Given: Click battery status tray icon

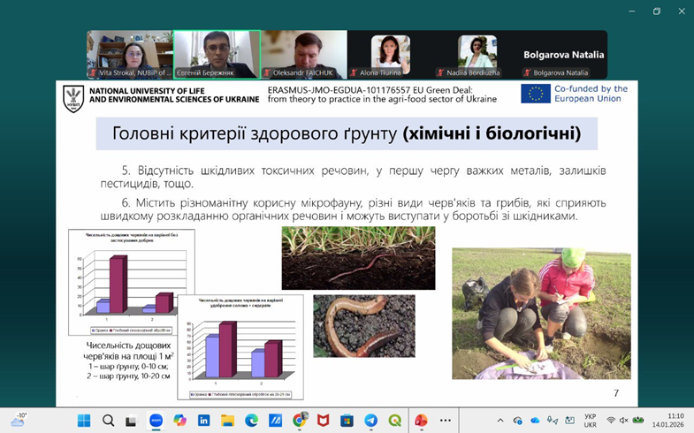Looking at the screenshot, I should [637, 420].
